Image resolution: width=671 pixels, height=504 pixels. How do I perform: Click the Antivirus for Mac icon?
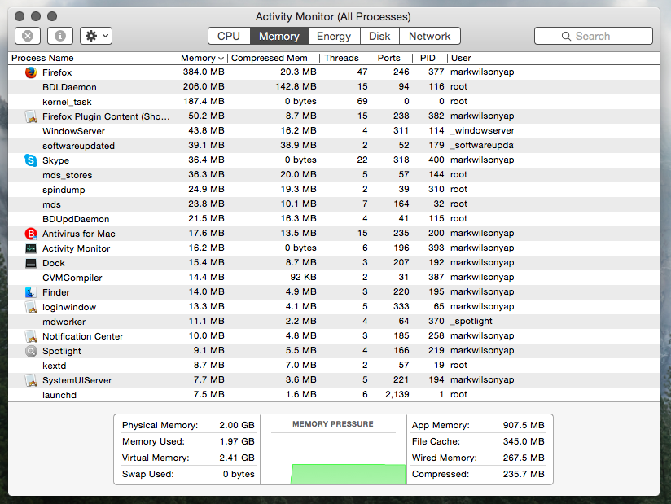point(31,234)
